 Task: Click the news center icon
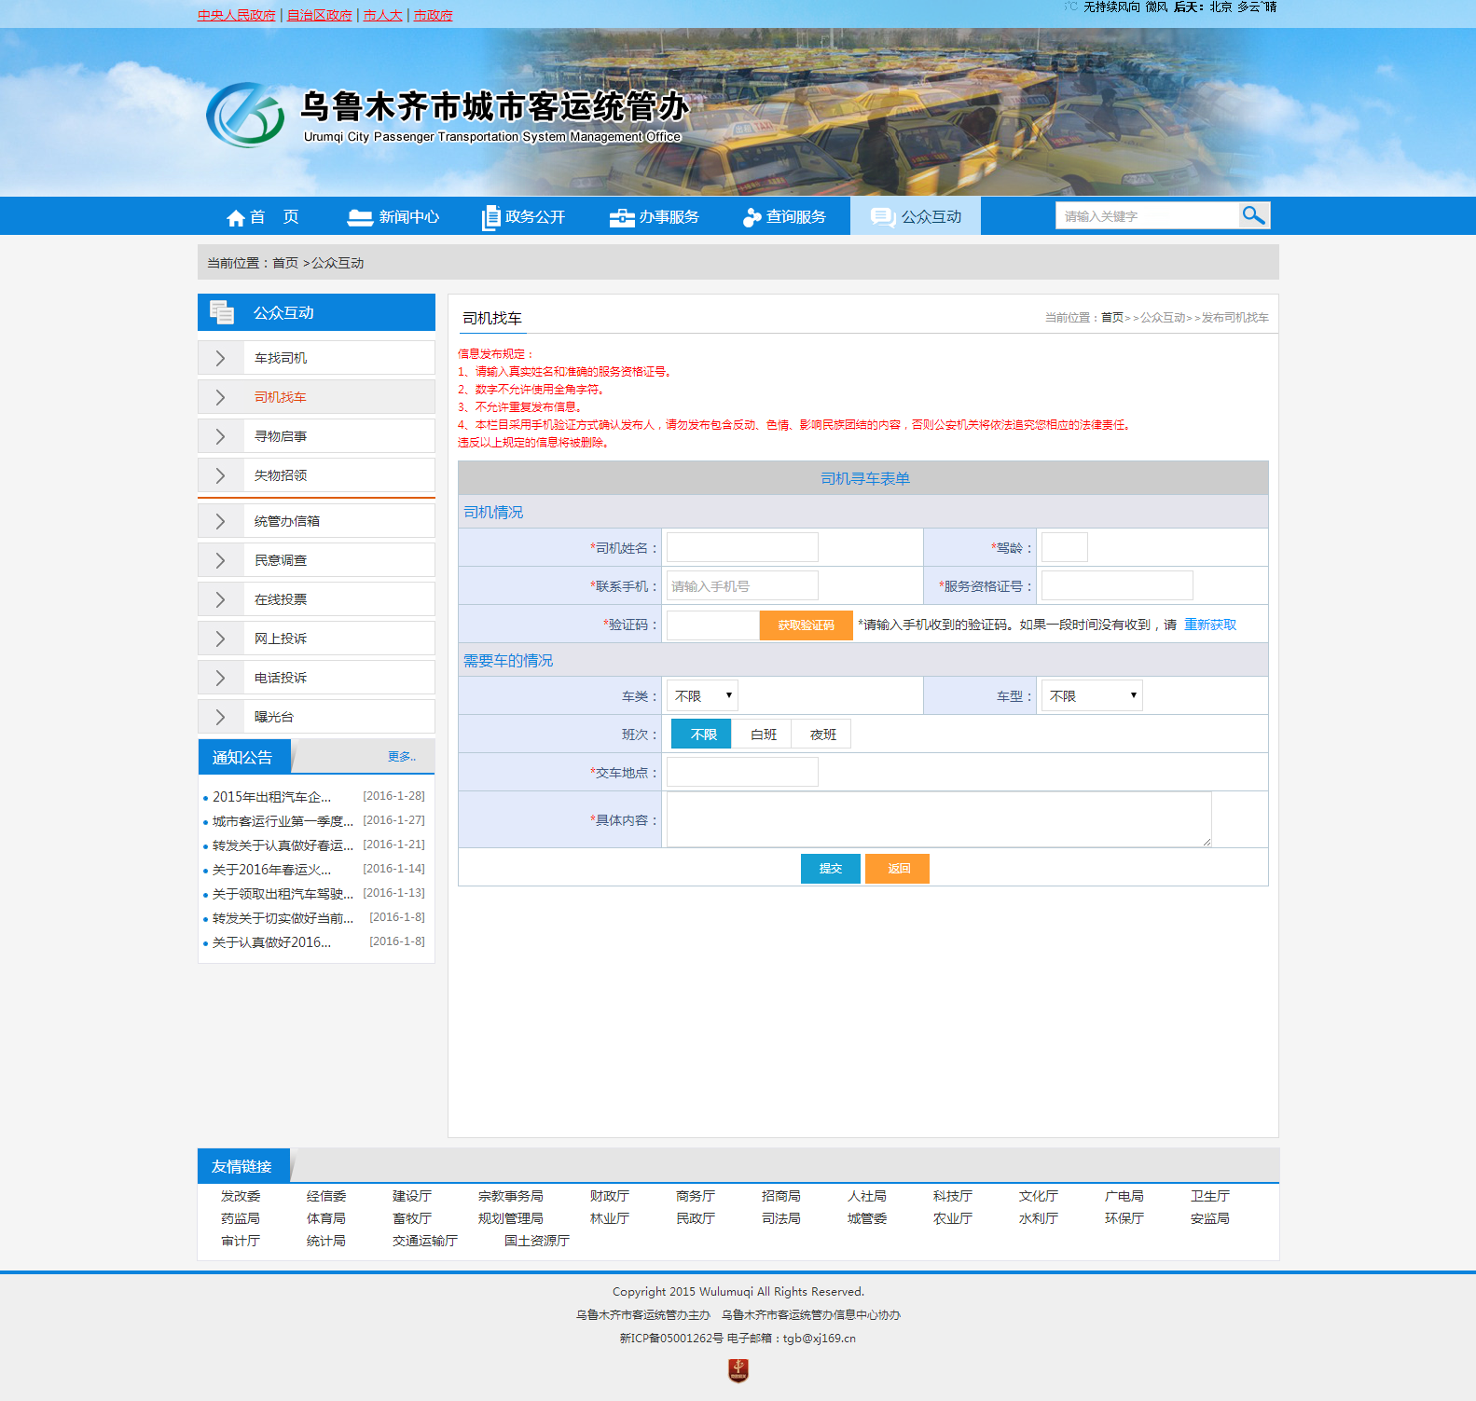point(360,217)
